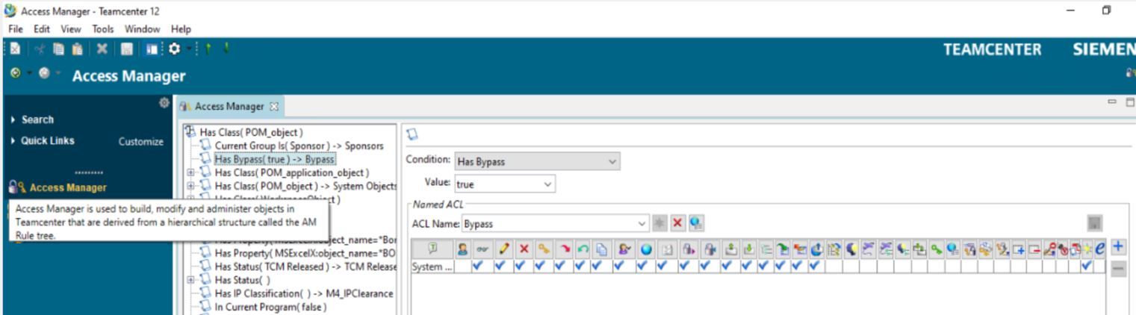Select the System row accessor cell
Image resolution: width=1136 pixels, height=315 pixels.
(431, 266)
